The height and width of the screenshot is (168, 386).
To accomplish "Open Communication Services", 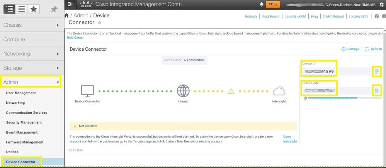I will pyautogui.click(x=27, y=113).
